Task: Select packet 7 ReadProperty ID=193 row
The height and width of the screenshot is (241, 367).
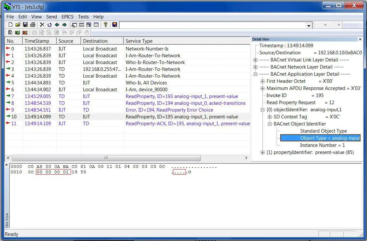Action: 128,96
